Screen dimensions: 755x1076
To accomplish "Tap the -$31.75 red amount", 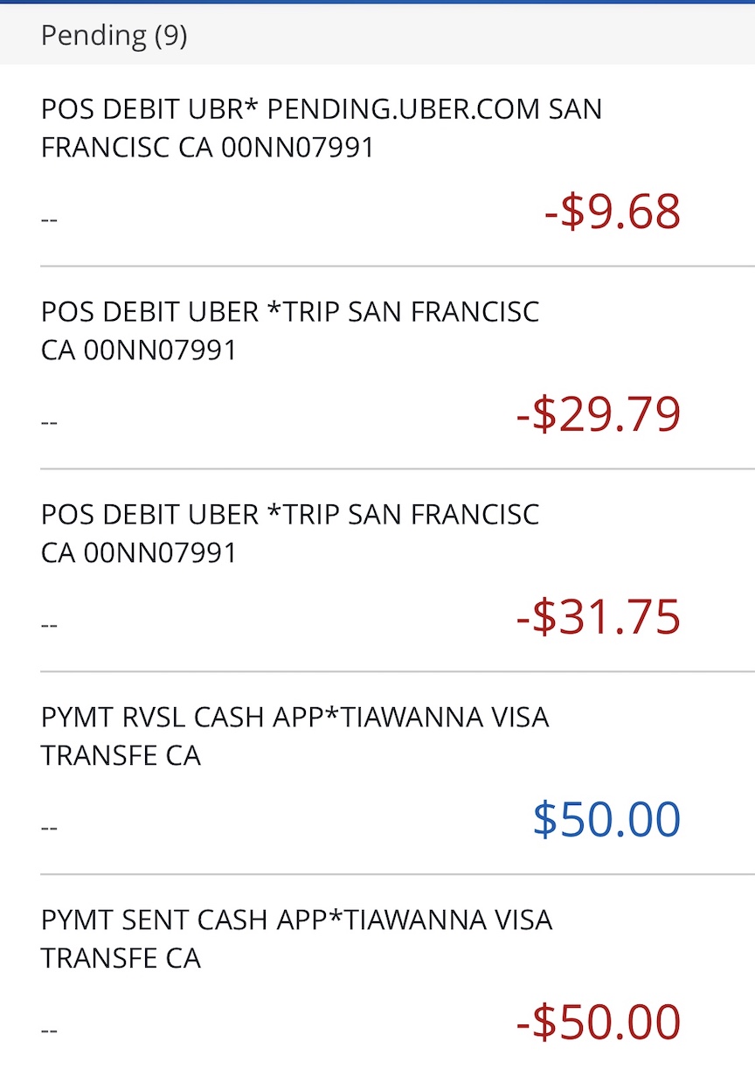I will point(599,618).
